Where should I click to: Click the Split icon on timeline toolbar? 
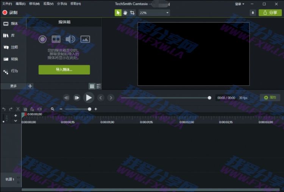pyautogui.click(x=39, y=109)
